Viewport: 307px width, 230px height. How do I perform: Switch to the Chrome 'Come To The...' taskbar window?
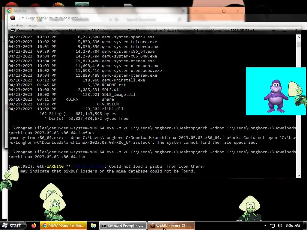[64, 226]
